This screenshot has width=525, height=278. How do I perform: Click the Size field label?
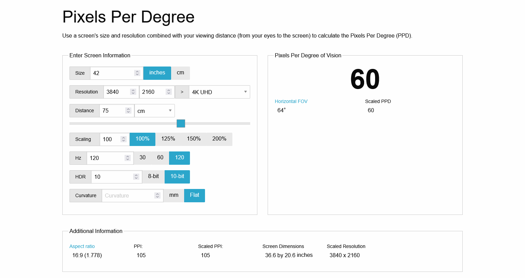tap(80, 73)
